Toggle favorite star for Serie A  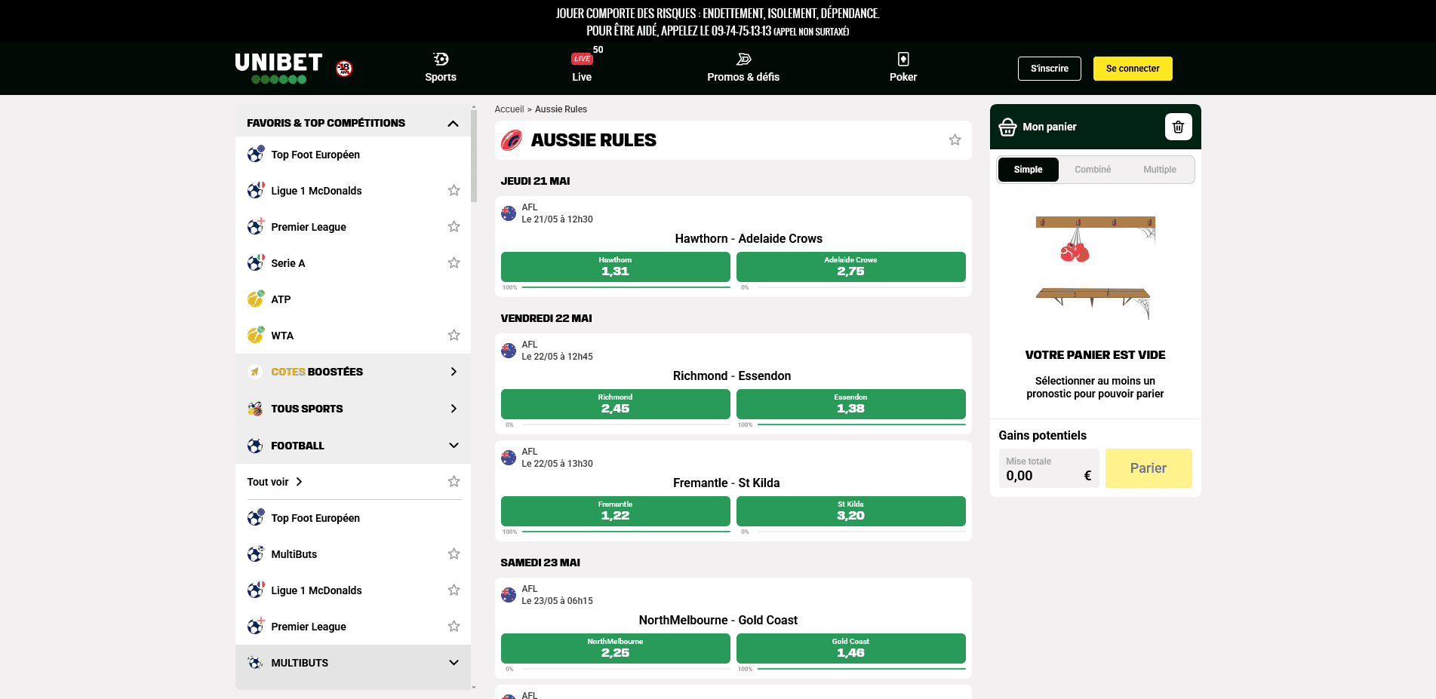click(454, 263)
